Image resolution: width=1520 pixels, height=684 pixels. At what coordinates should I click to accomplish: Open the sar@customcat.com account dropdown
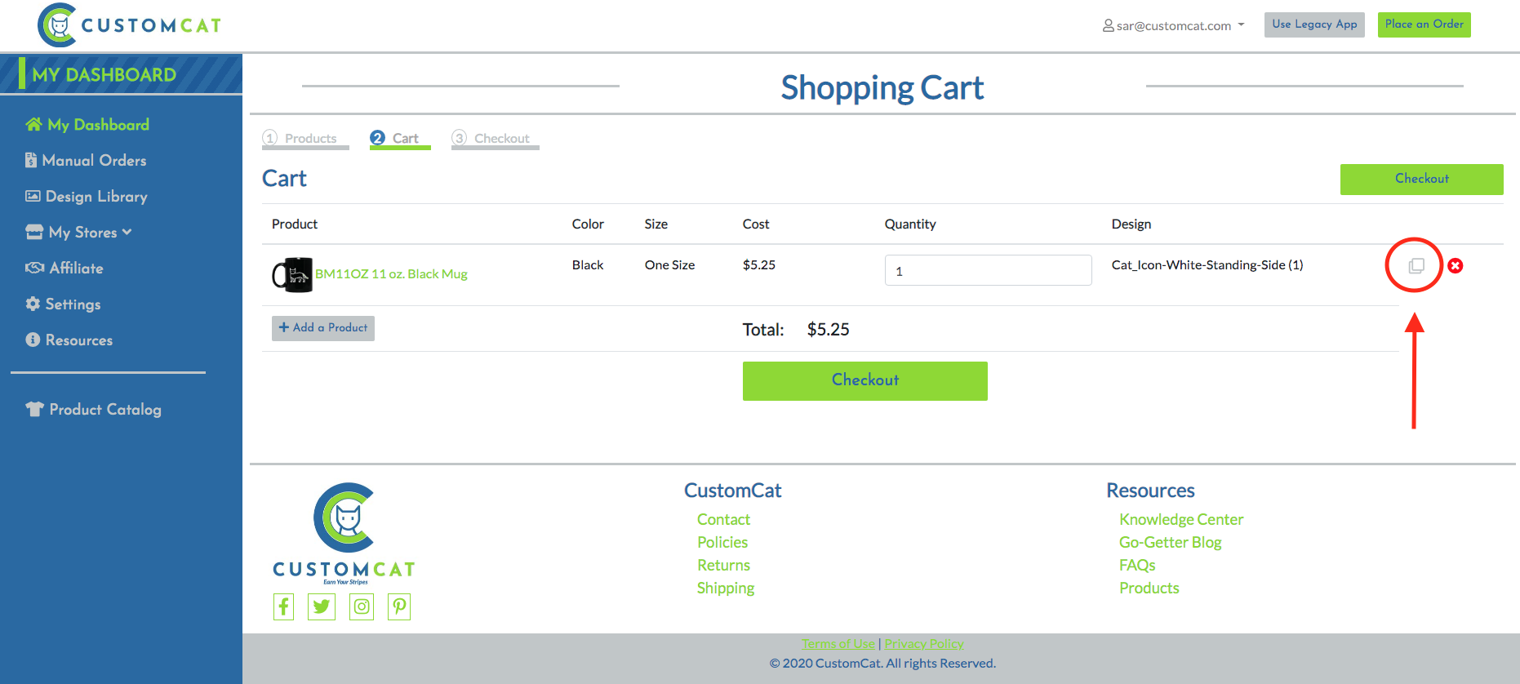1173,25
